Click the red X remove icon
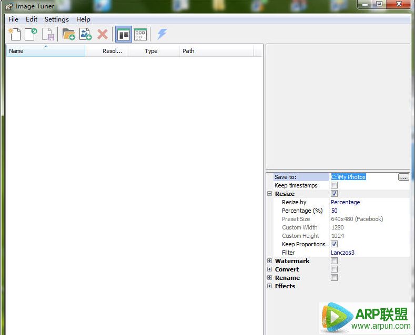The image size is (415, 335). click(103, 34)
